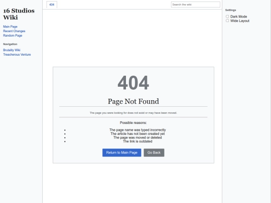
Task: Click 'The article has not been created yet'
Action: point(138,134)
